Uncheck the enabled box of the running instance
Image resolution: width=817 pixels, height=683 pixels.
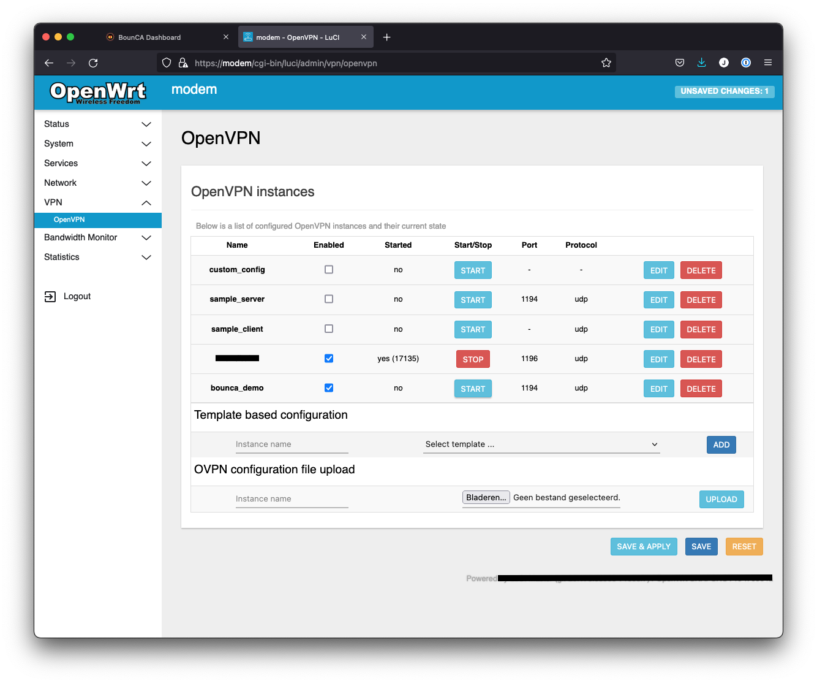click(329, 359)
